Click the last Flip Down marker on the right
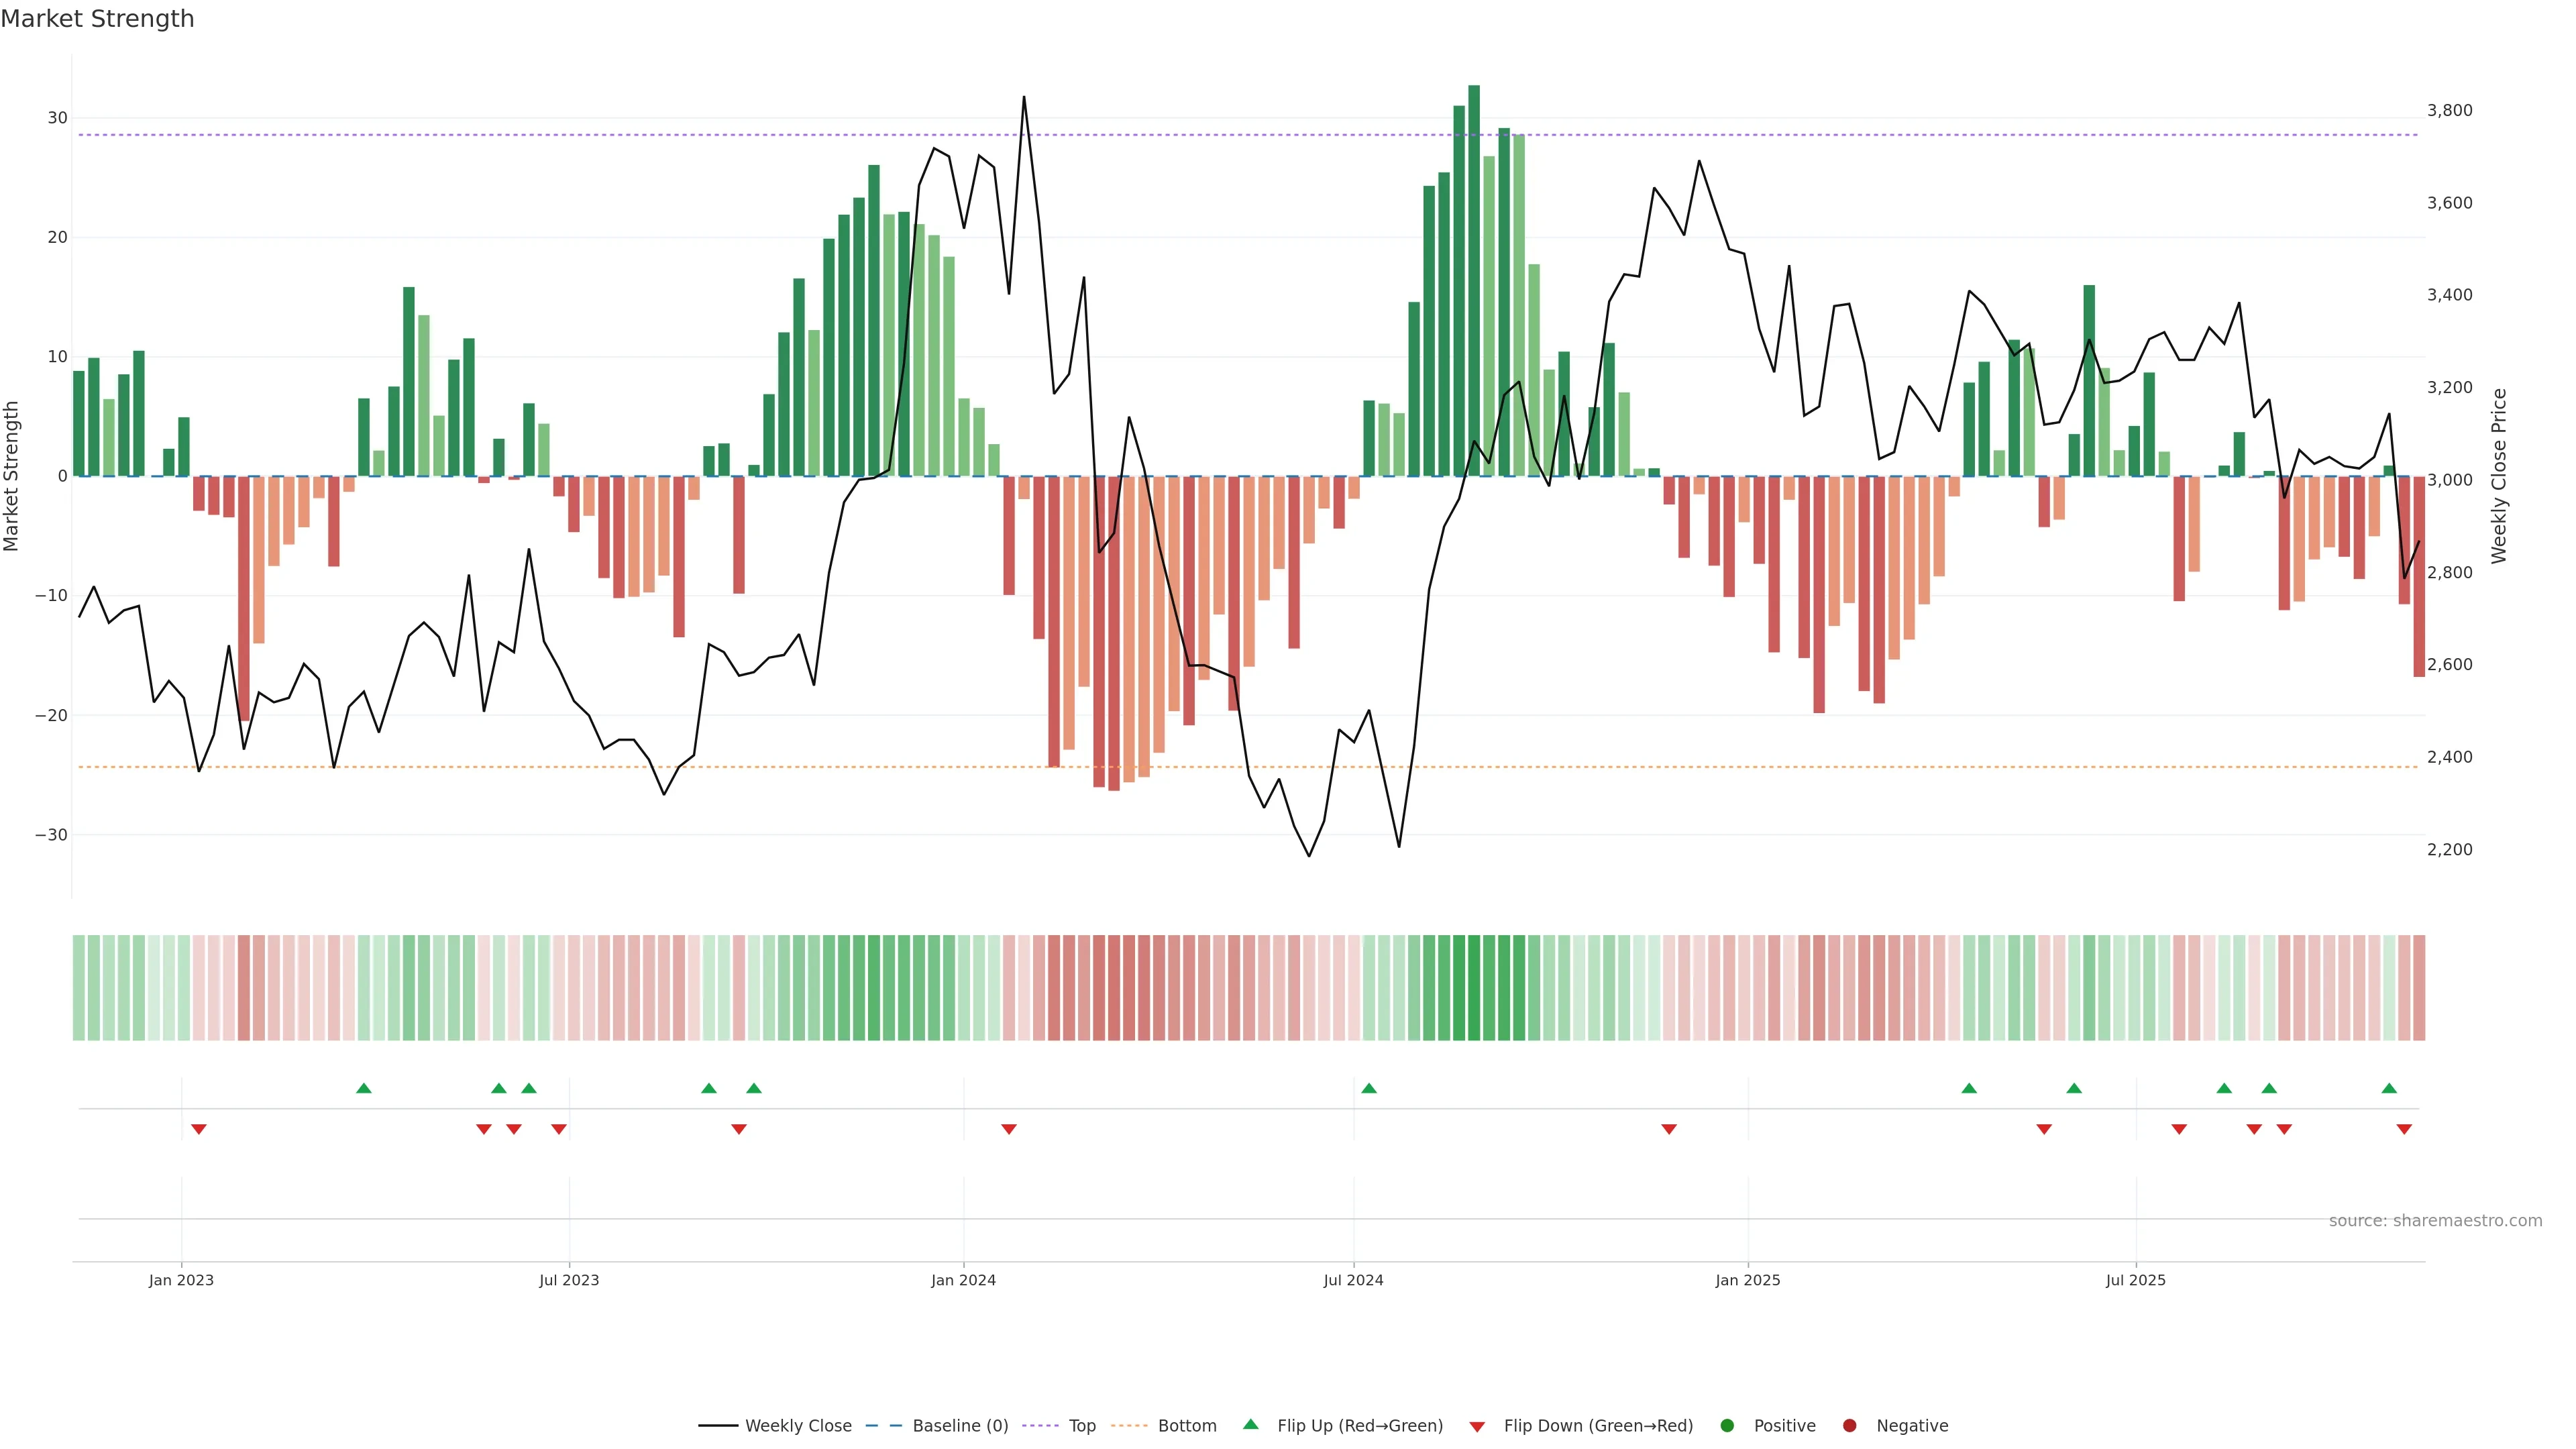 [x=2404, y=1129]
